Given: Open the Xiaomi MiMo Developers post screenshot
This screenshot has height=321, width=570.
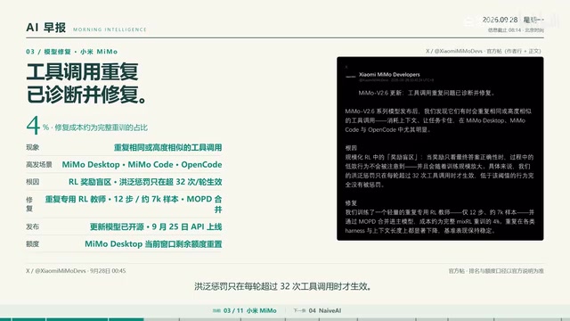Looking at the screenshot, I should tap(440, 149).
